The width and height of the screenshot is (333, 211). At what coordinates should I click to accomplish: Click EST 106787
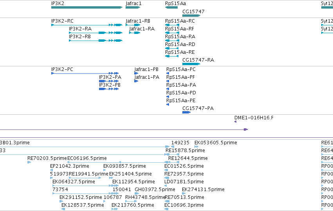pyautogui.click(x=104, y=201)
